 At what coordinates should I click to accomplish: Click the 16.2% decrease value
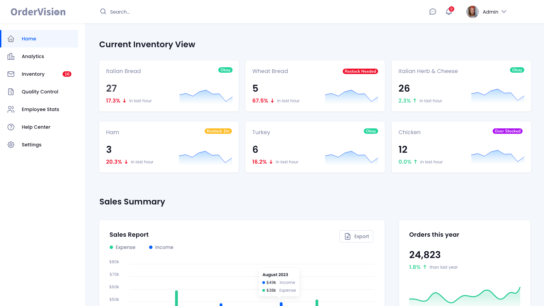click(x=259, y=162)
